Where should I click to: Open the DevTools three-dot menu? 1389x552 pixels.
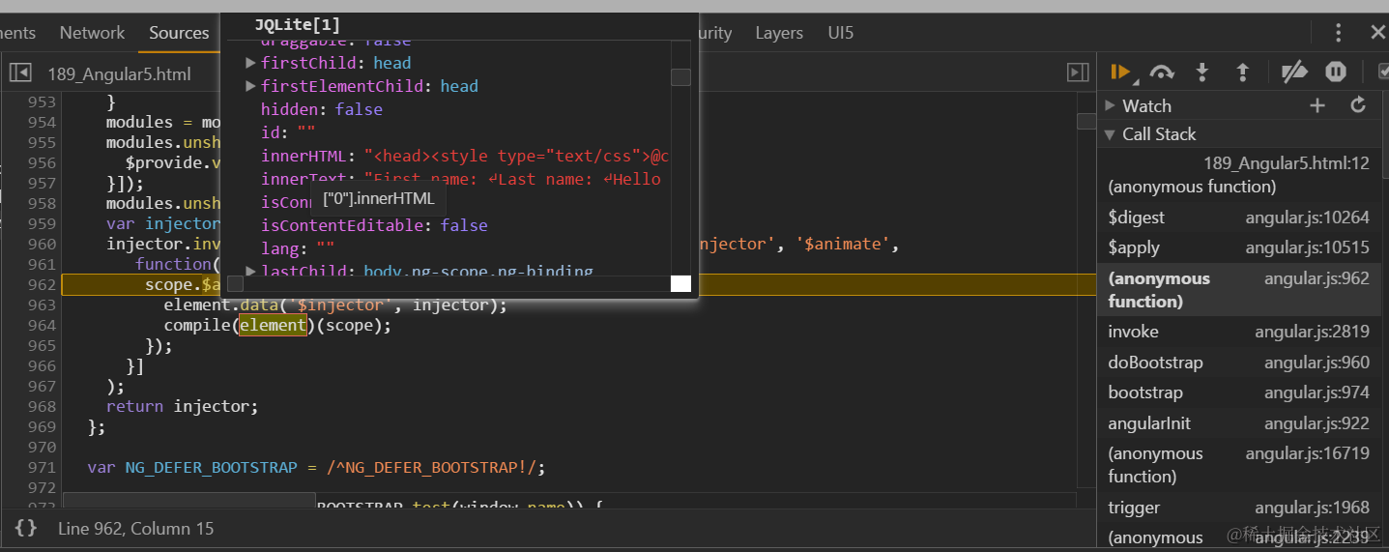tap(1339, 33)
